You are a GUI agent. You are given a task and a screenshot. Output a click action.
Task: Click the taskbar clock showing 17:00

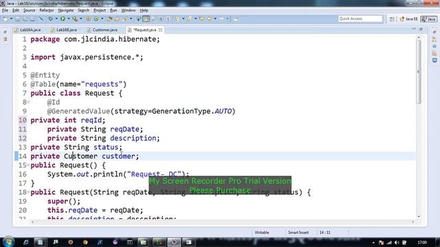click(422, 242)
